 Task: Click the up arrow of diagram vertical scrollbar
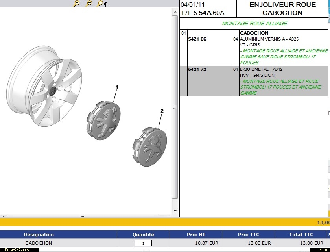pos(175,12)
